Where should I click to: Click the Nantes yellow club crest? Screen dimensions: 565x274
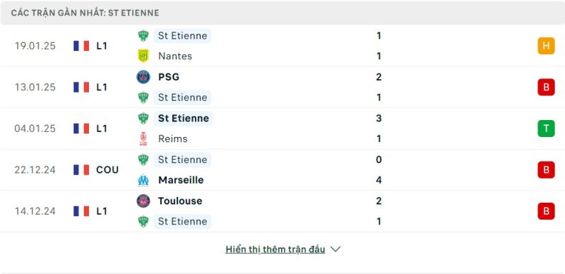click(x=143, y=56)
